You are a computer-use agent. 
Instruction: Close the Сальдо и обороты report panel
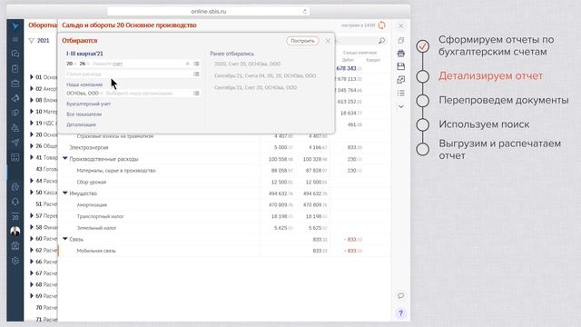pos(401,26)
